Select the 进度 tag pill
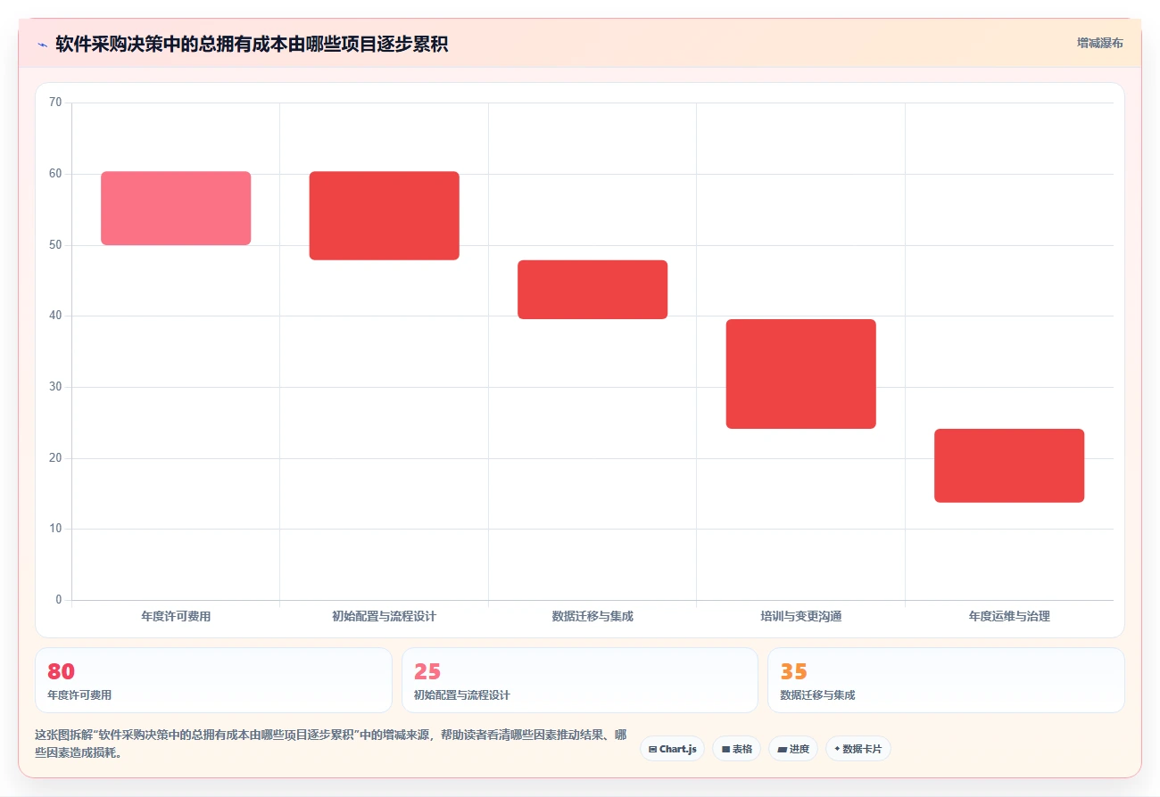The height and width of the screenshot is (797, 1160). pos(792,749)
